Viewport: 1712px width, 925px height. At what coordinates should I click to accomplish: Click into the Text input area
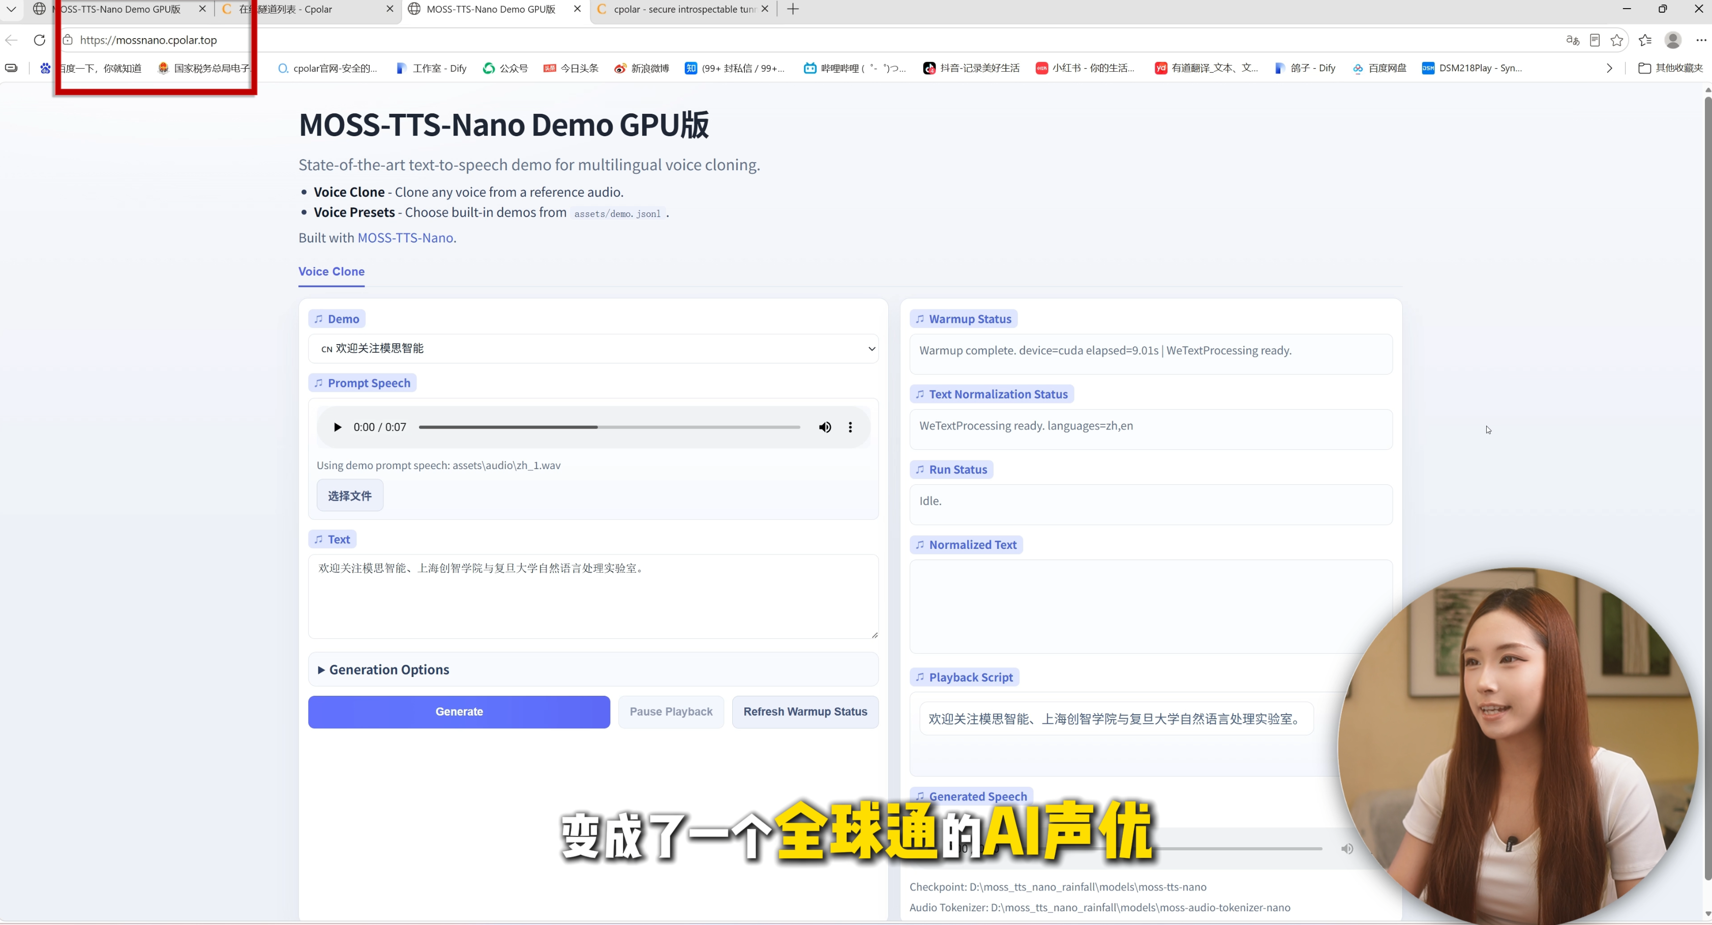point(593,597)
